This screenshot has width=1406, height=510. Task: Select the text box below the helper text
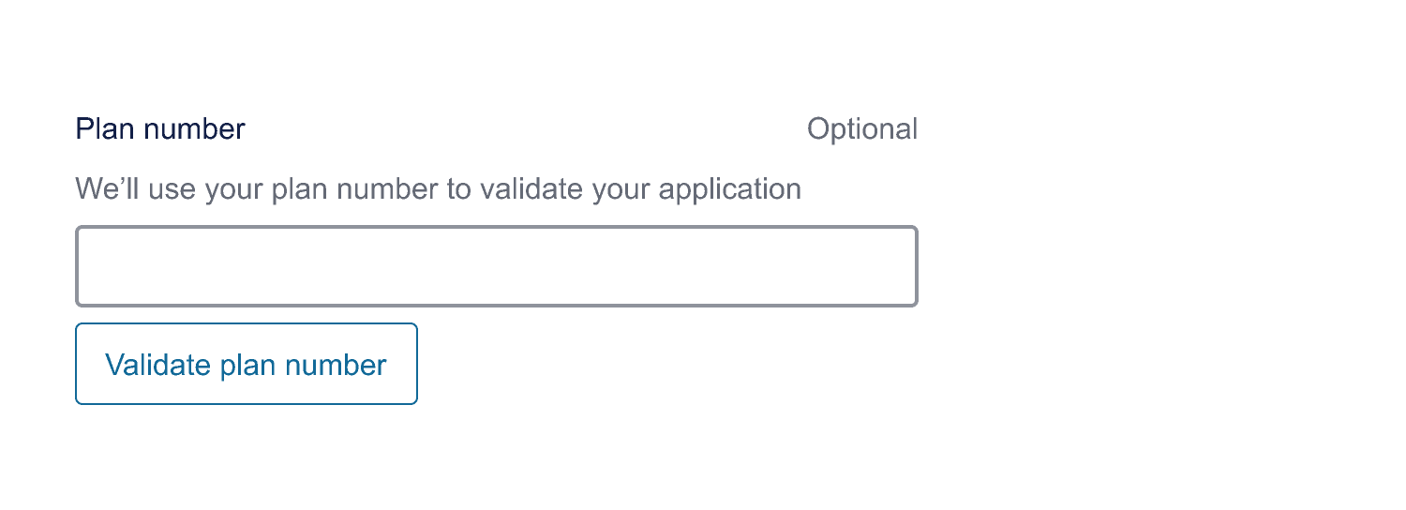pos(496,266)
